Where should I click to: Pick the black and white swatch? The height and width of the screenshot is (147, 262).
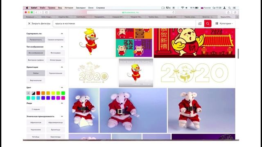pyautogui.click(x=33, y=93)
